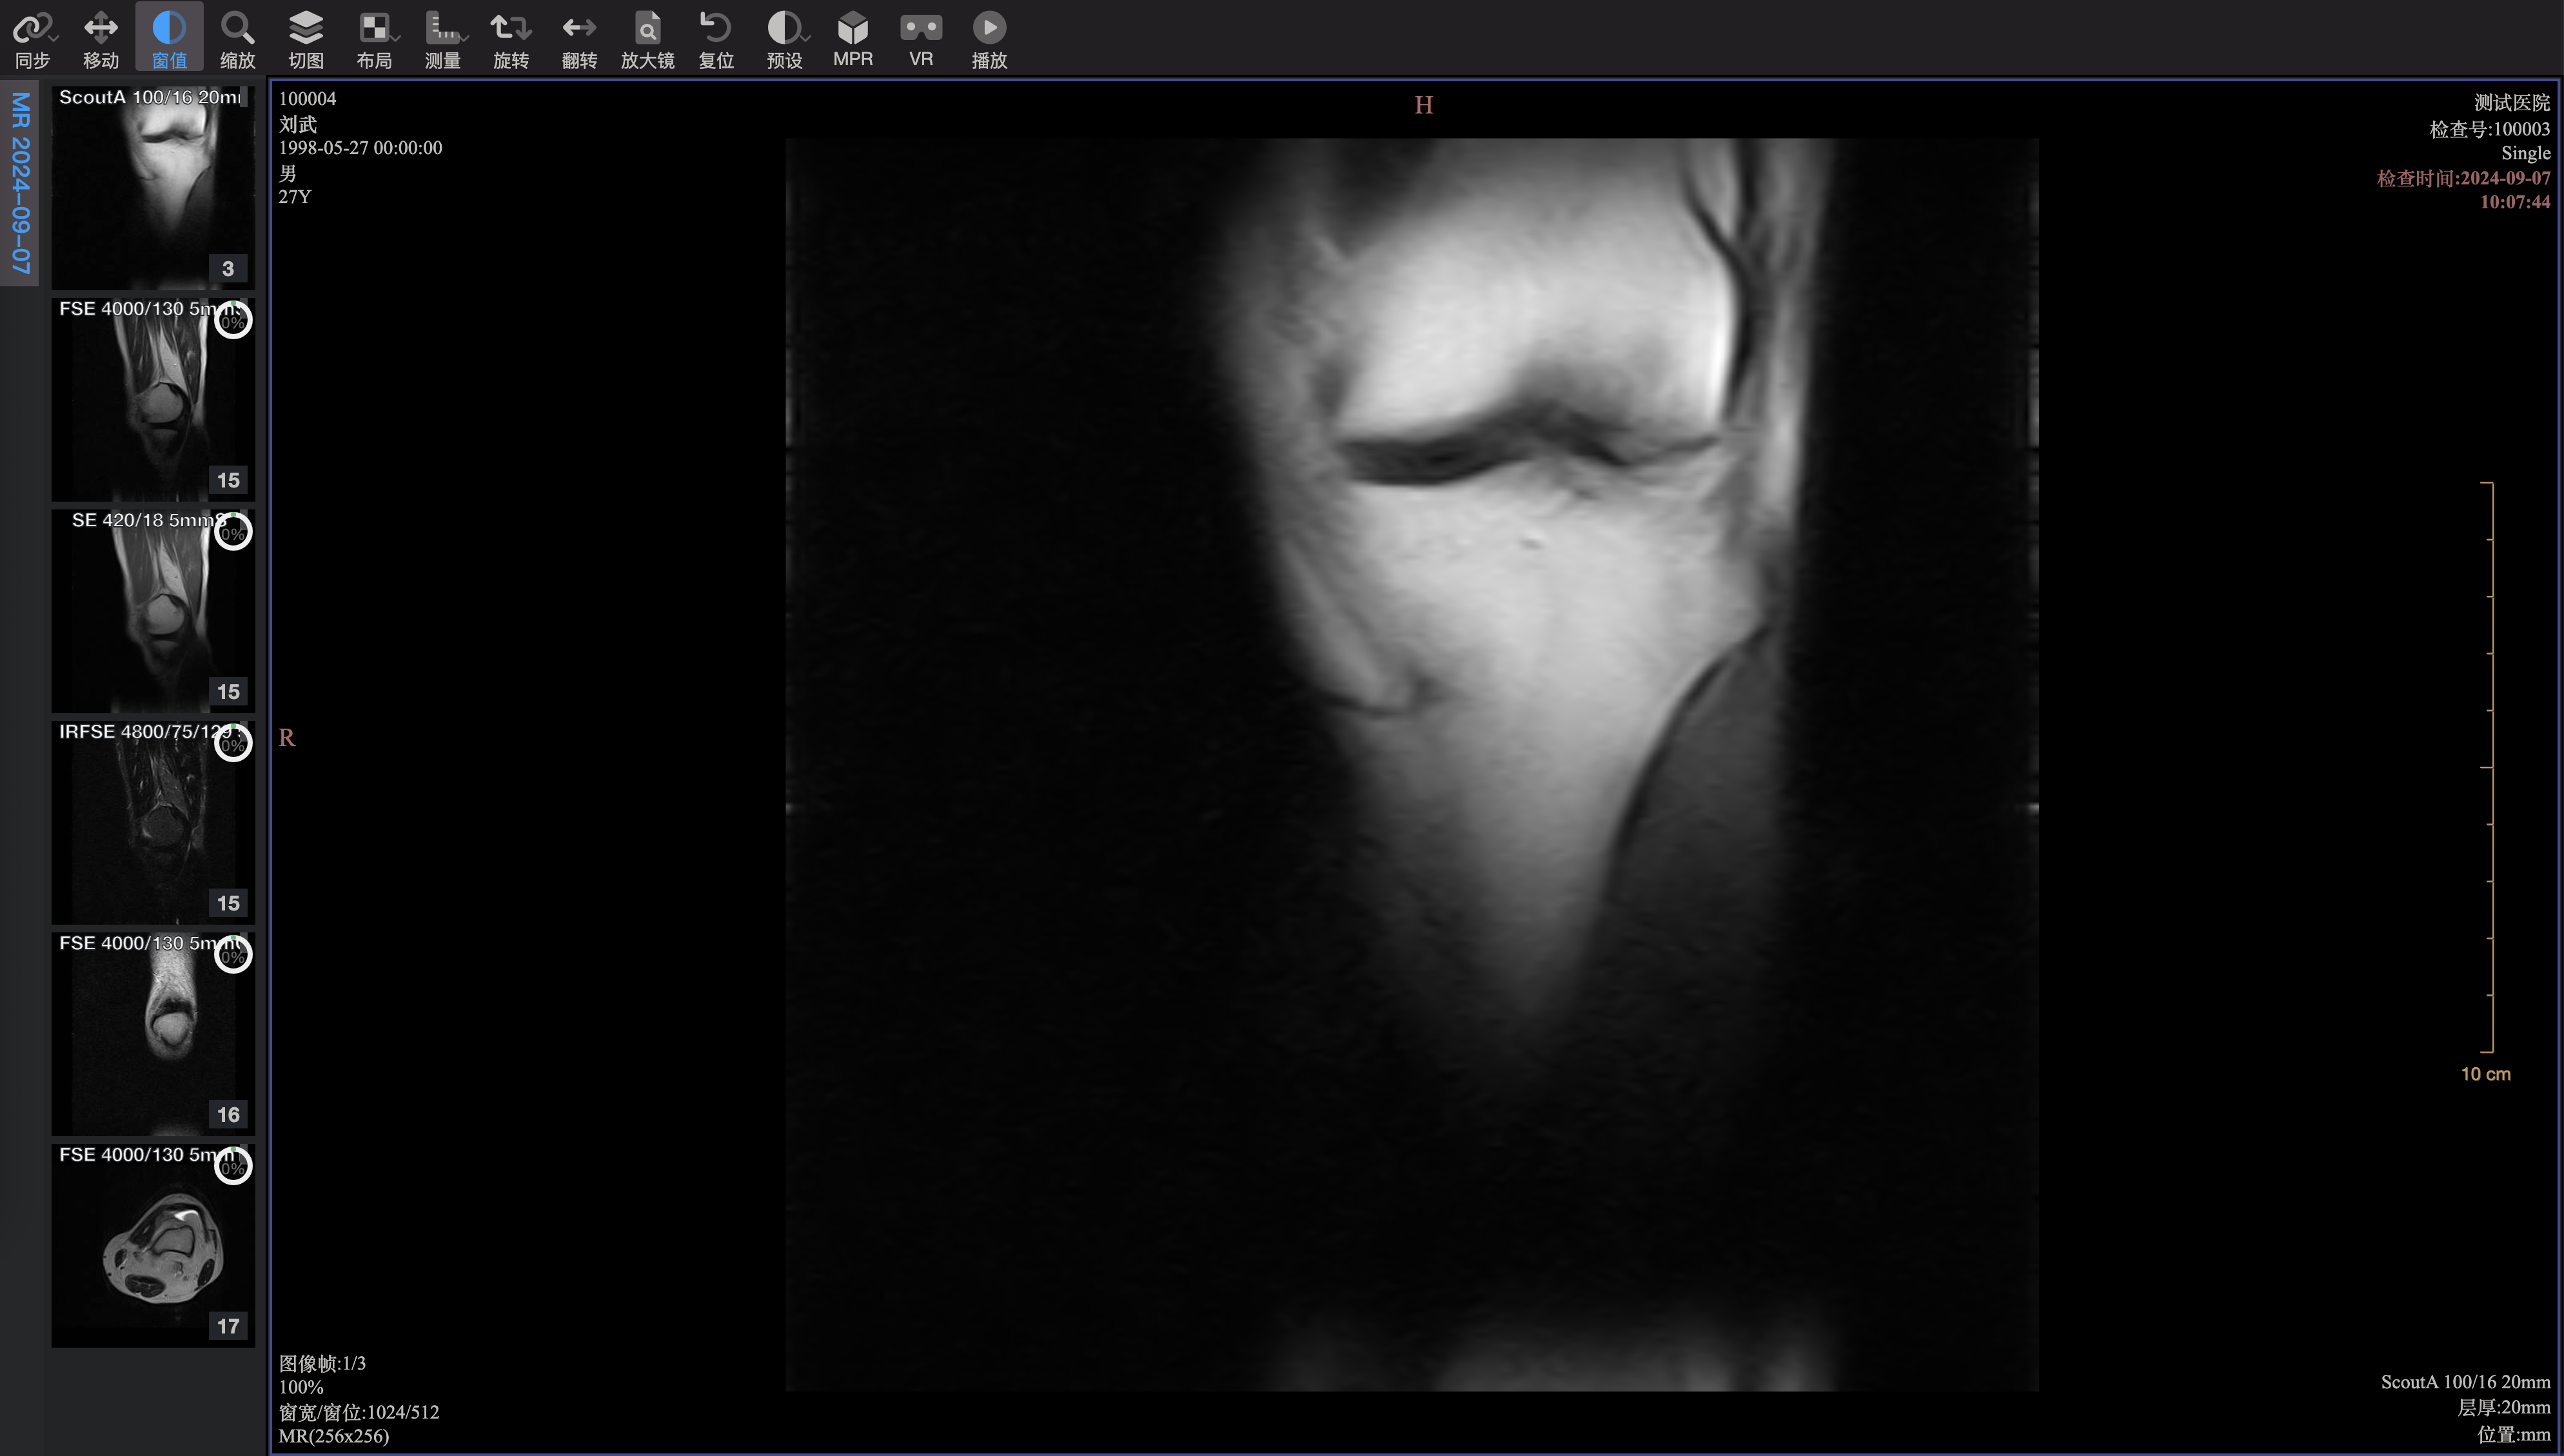Click load progress circle on axial FSE series
Screen dimensions: 2564x1456
tap(233, 1166)
